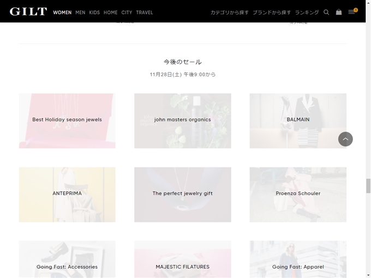Viewport: 371px width, 278px height.
Task: Click the page vertical scrollbar thumb
Action: pyautogui.click(x=368, y=186)
